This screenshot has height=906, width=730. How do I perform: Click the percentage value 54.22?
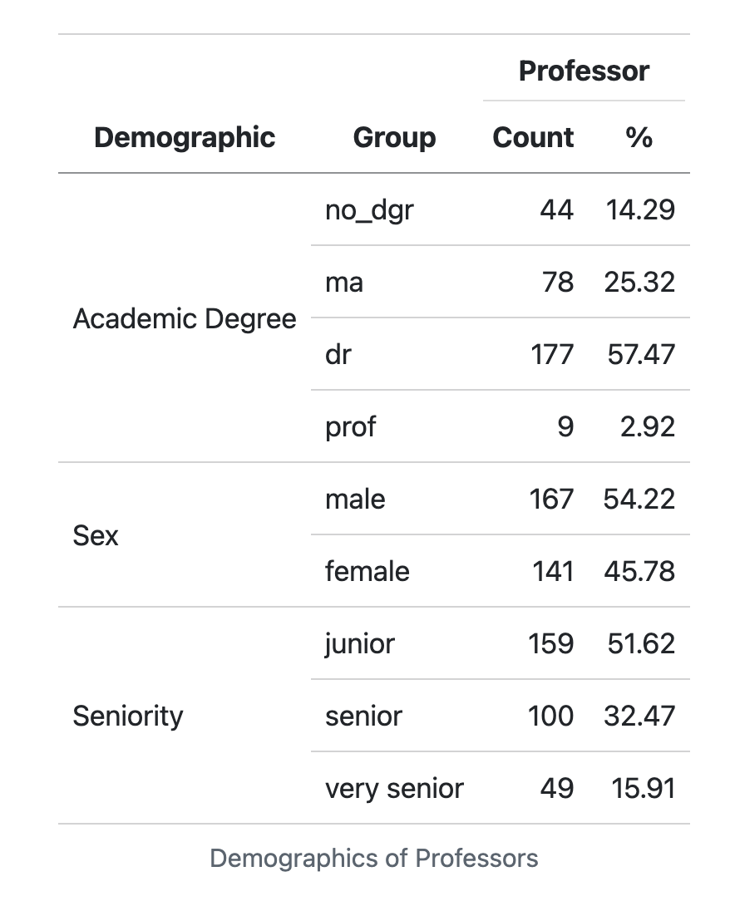tap(639, 499)
